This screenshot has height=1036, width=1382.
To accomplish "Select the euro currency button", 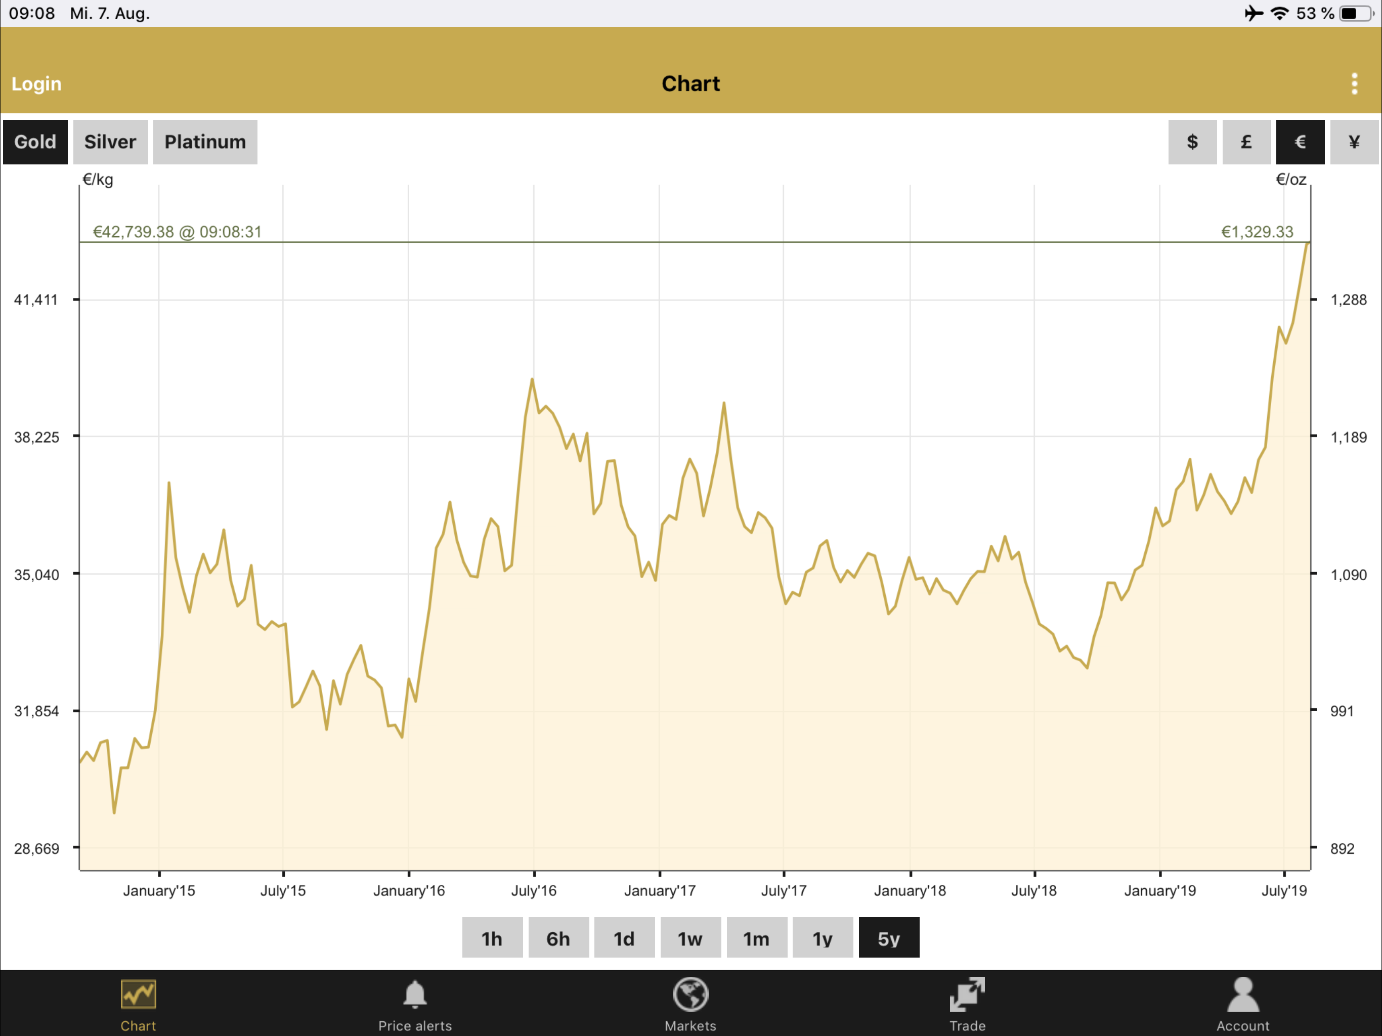I will pos(1300,142).
